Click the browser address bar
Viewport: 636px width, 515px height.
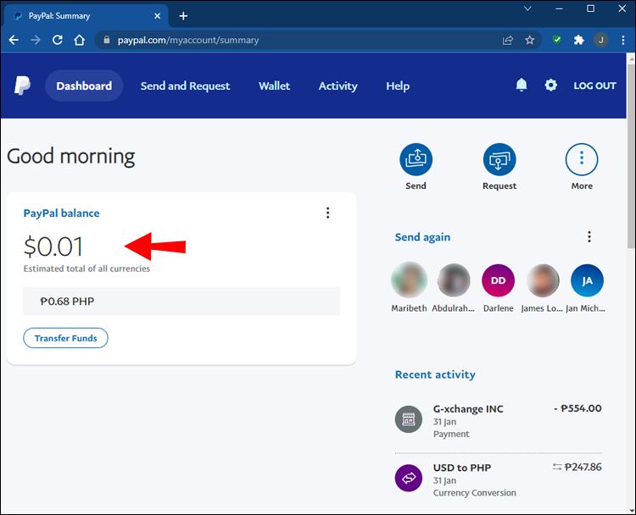297,40
